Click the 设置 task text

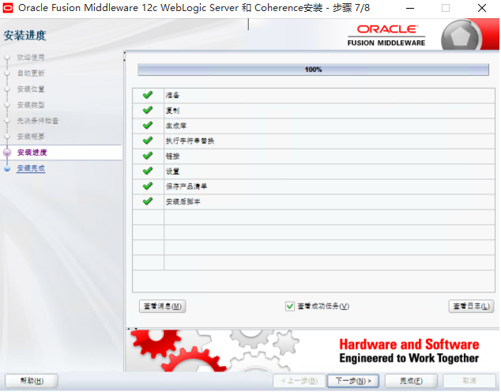[x=172, y=171]
